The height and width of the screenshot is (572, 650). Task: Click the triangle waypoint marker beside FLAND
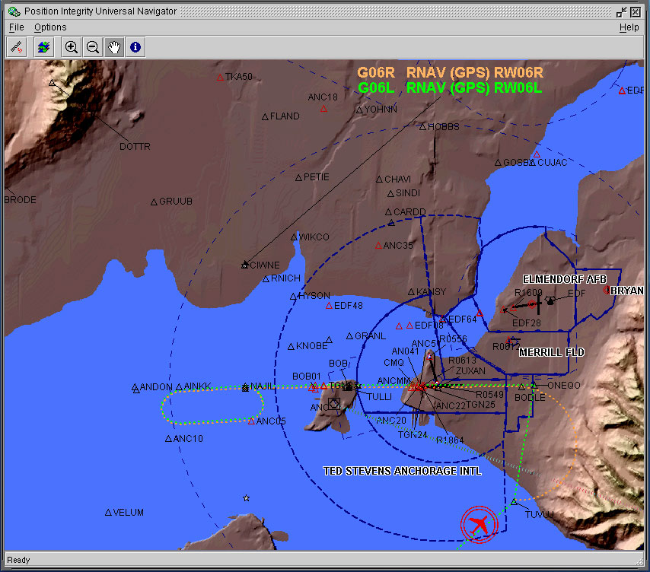265,117
